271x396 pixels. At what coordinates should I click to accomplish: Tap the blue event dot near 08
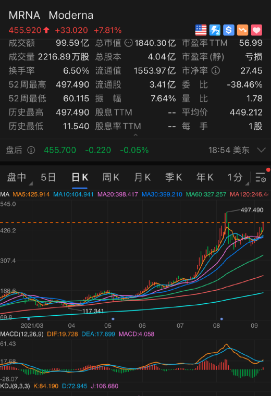221,319
